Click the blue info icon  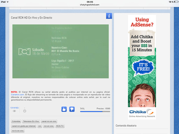[x=109, y=16]
